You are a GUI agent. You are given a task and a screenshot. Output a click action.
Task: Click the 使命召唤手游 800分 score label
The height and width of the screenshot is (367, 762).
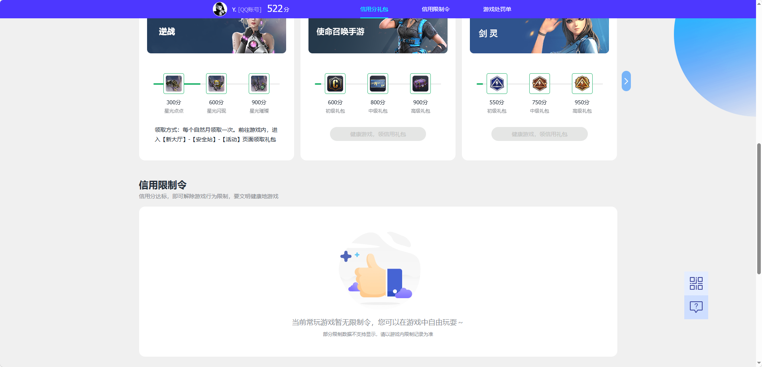click(x=378, y=102)
